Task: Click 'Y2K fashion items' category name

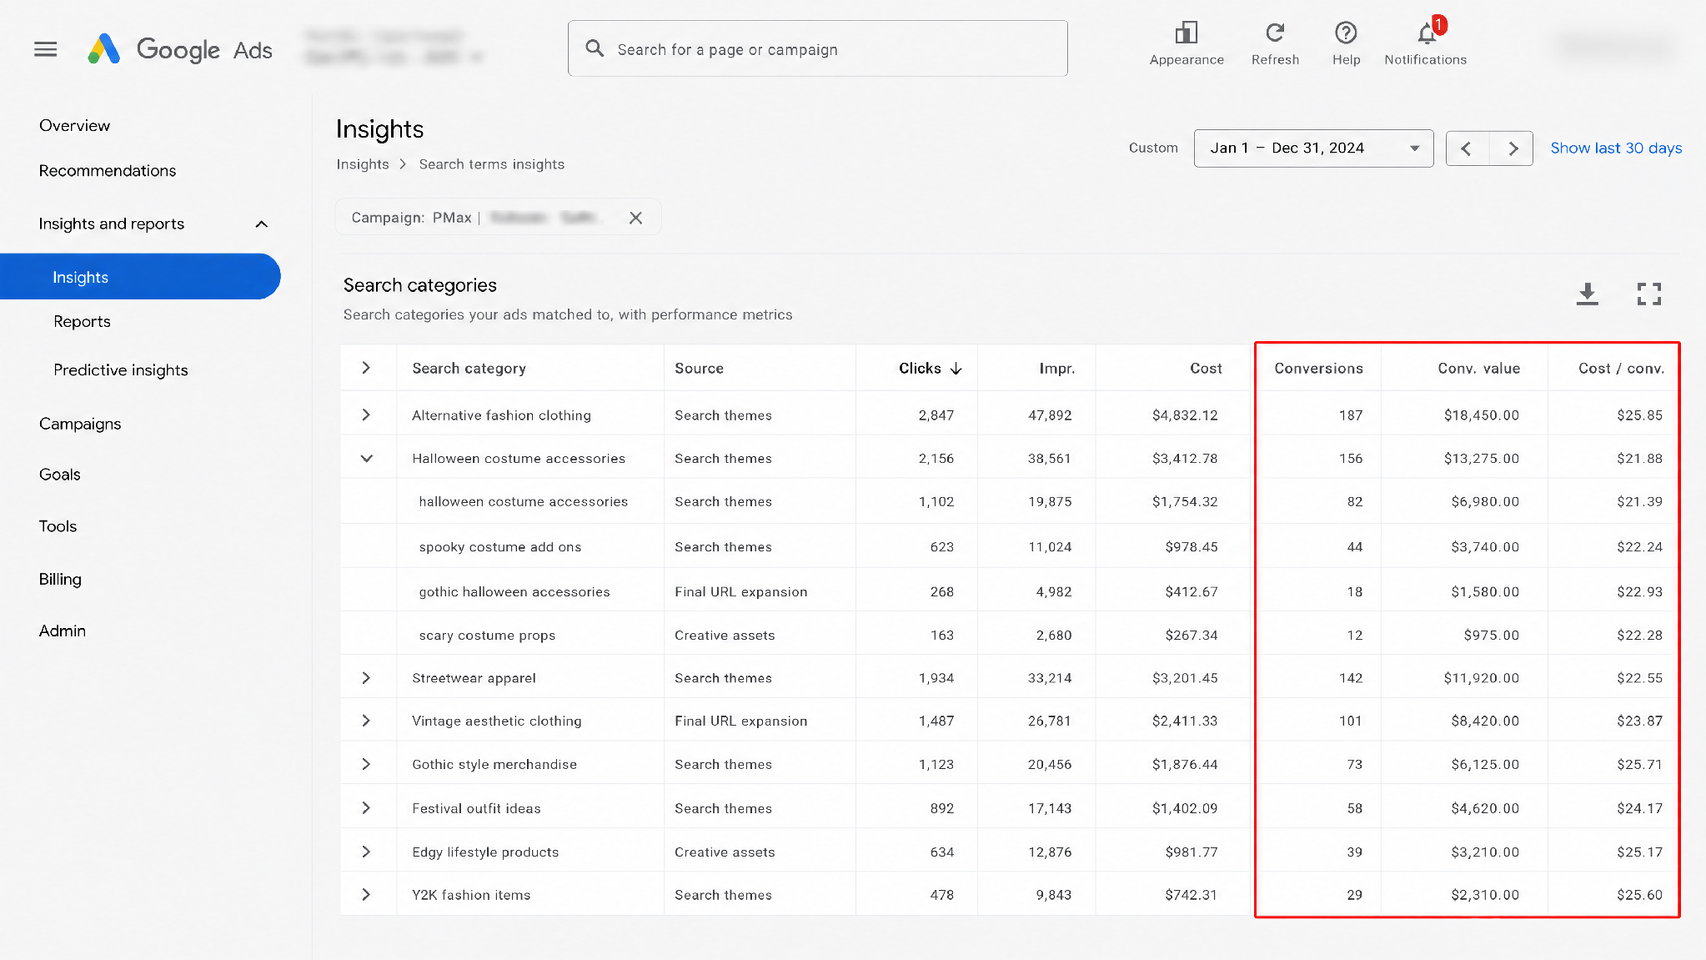Action: [471, 895]
